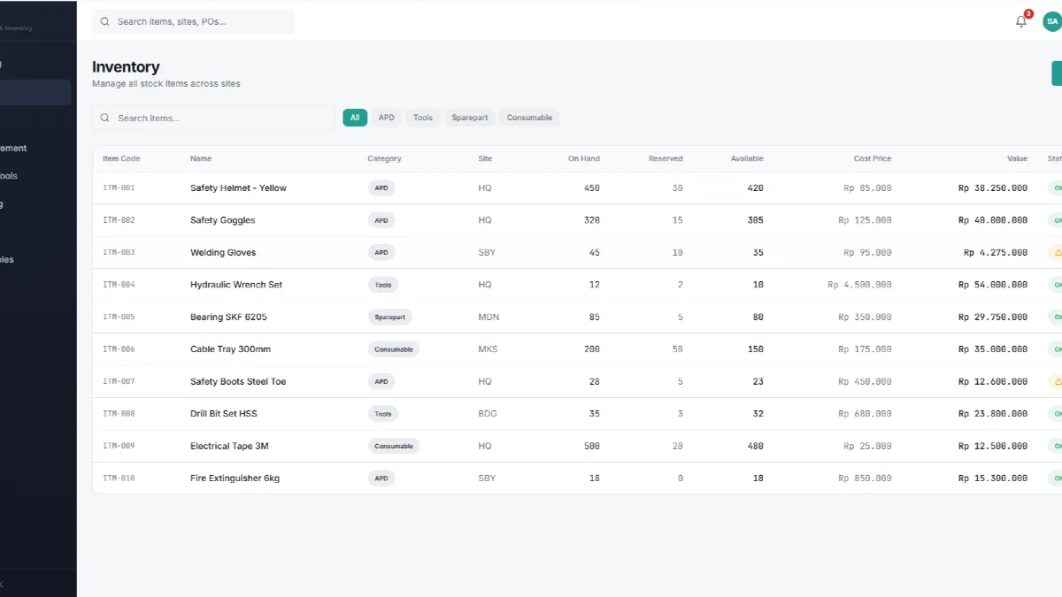Open the Safety Boots Steel Toe item
This screenshot has height=597, width=1062.
coord(238,381)
